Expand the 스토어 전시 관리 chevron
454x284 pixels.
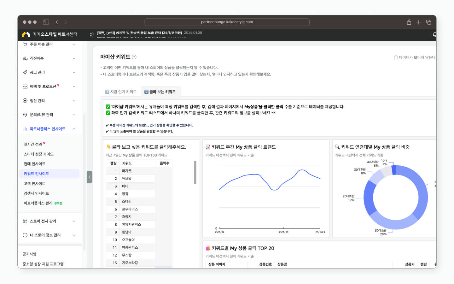click(x=74, y=221)
